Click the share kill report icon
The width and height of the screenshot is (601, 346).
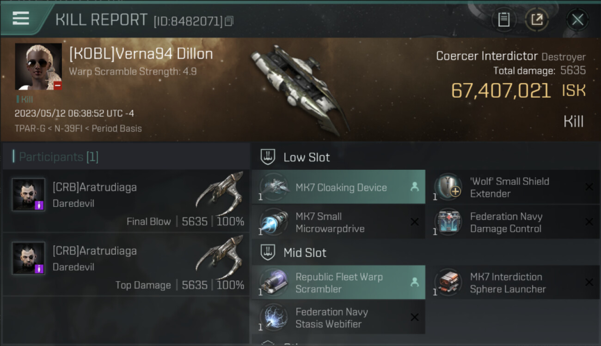tap(537, 20)
